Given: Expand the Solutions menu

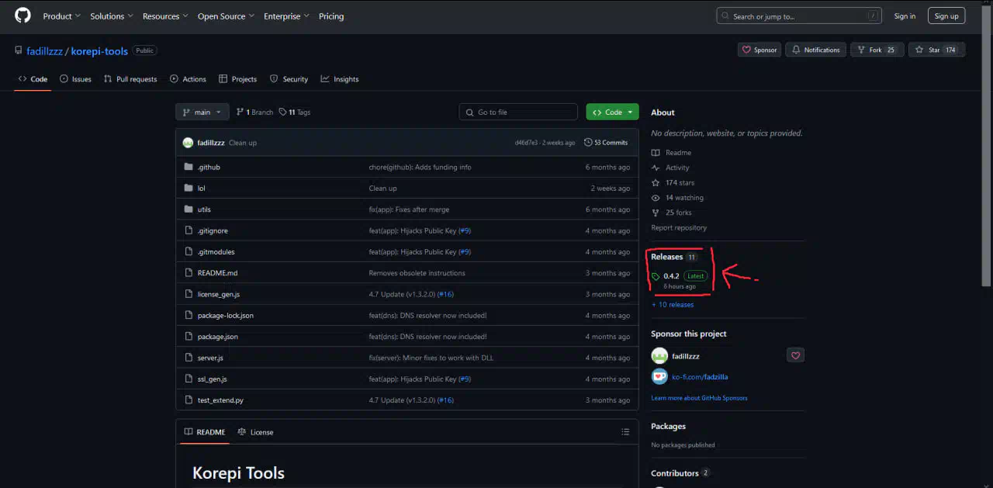Looking at the screenshot, I should (x=112, y=16).
